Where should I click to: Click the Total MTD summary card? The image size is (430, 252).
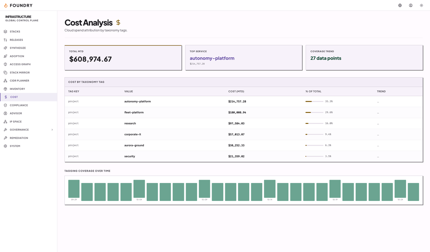123,58
